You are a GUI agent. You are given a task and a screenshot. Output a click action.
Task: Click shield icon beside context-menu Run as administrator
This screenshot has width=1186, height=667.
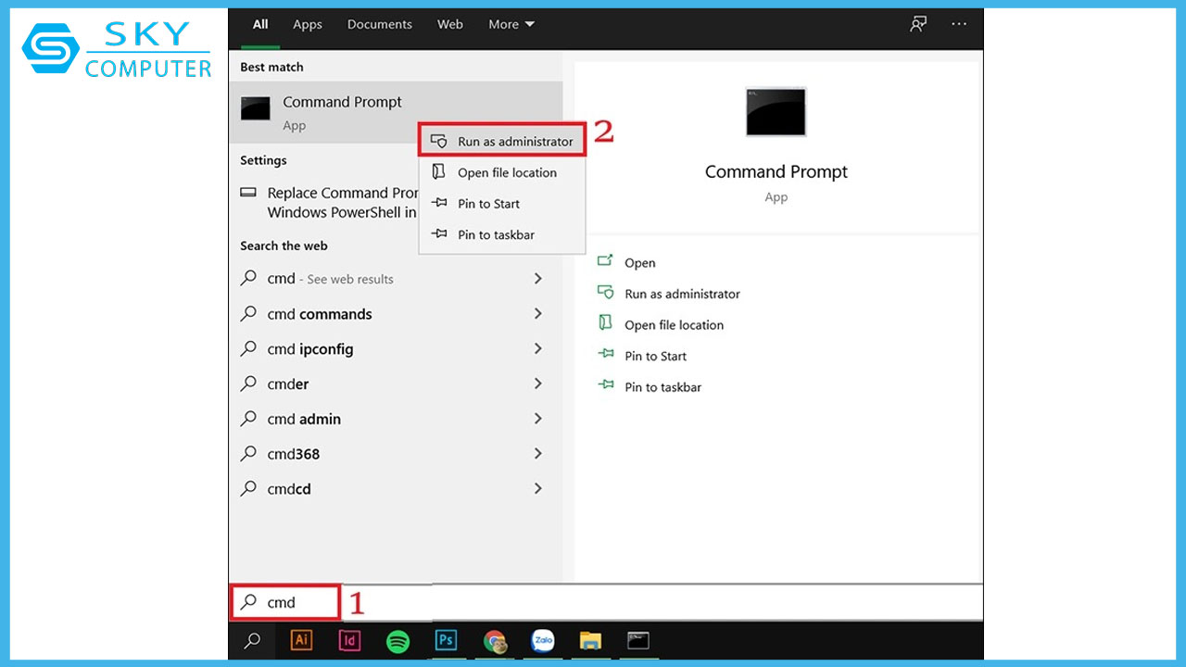point(440,142)
